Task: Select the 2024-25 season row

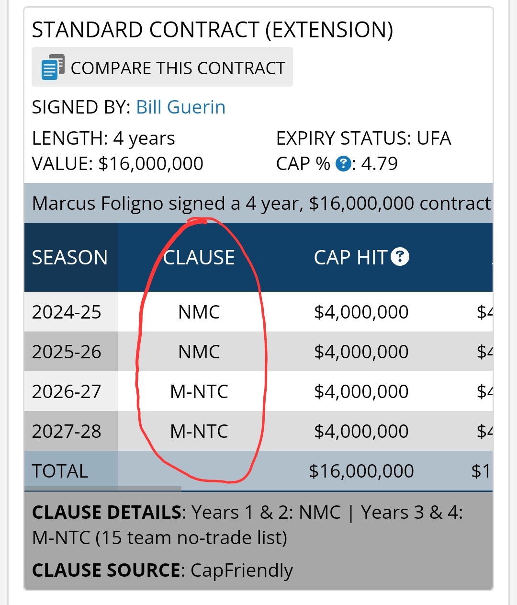Action: click(258, 312)
